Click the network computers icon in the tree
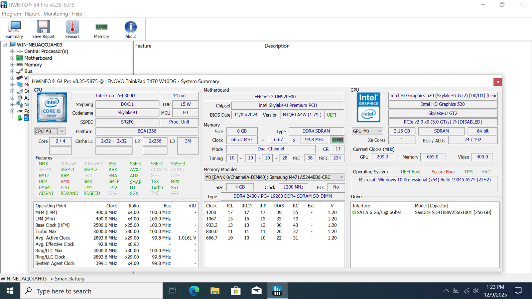Image resolution: width=532 pixels, height=299 pixels. tap(20, 105)
